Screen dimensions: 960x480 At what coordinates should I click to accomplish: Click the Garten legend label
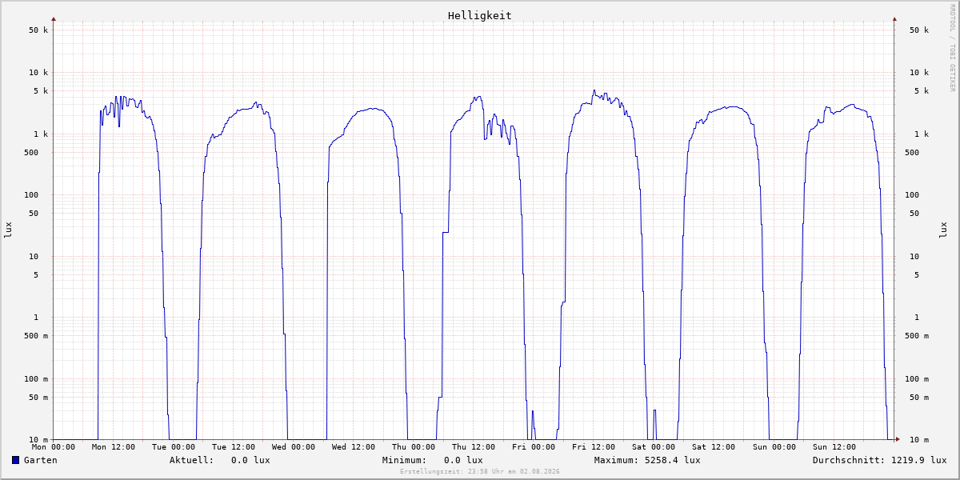click(41, 460)
